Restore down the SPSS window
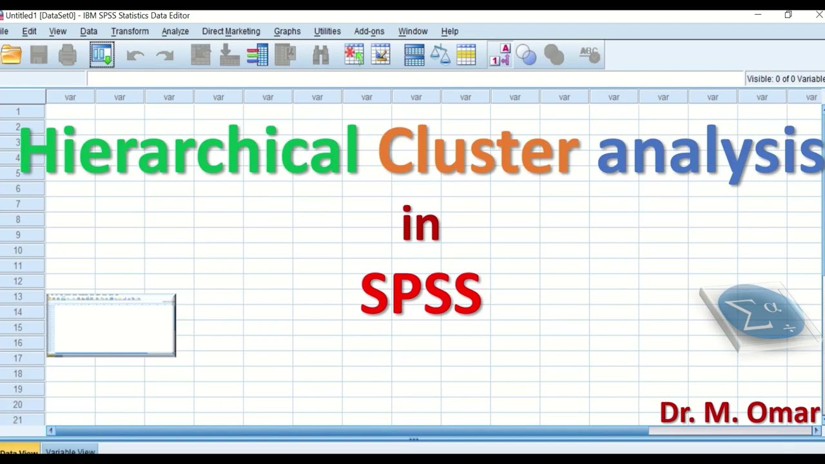 788,15
